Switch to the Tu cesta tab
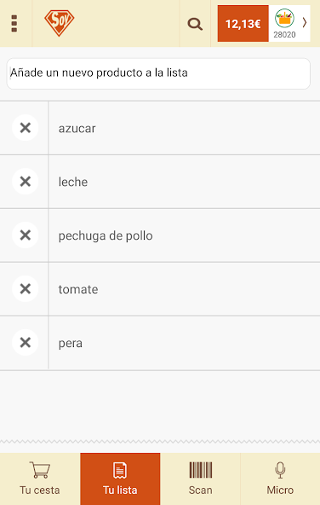The width and height of the screenshot is (320, 505). (40, 479)
